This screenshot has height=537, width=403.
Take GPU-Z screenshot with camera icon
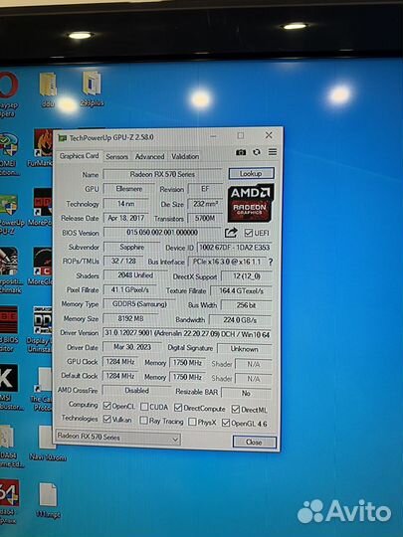point(241,152)
